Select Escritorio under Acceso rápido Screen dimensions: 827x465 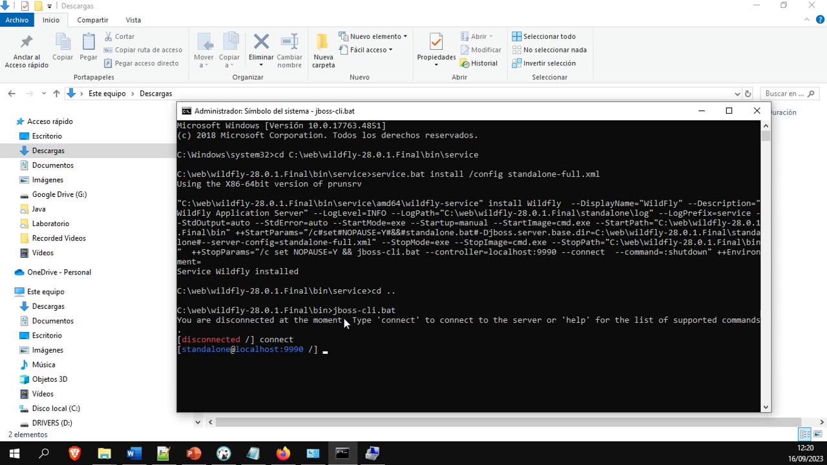[47, 136]
